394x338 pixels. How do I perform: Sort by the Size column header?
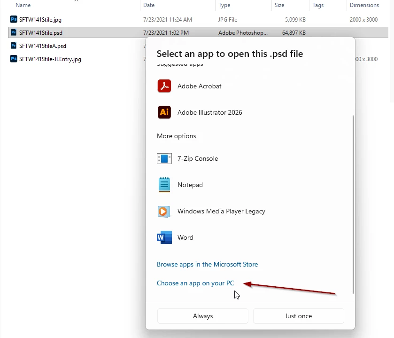click(279, 5)
